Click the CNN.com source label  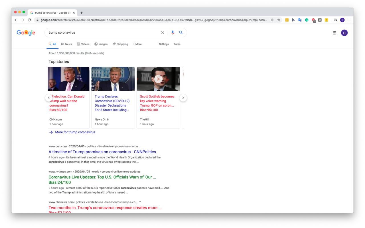click(x=56, y=119)
